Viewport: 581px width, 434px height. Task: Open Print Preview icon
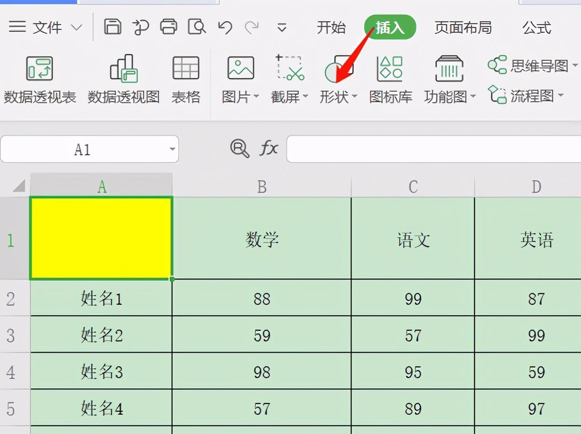[x=197, y=27]
